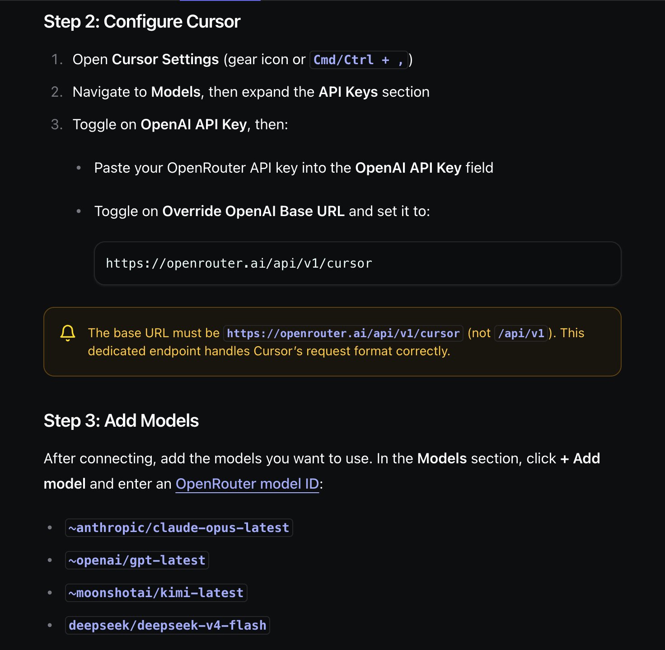Select the ~openai/gpt-latest model ID
The height and width of the screenshot is (650, 665).
coord(137,560)
